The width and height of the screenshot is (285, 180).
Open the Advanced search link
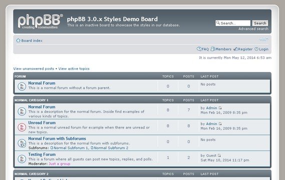[253, 28]
